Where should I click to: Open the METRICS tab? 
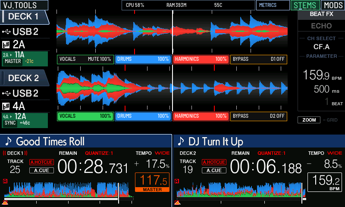coord(273,5)
